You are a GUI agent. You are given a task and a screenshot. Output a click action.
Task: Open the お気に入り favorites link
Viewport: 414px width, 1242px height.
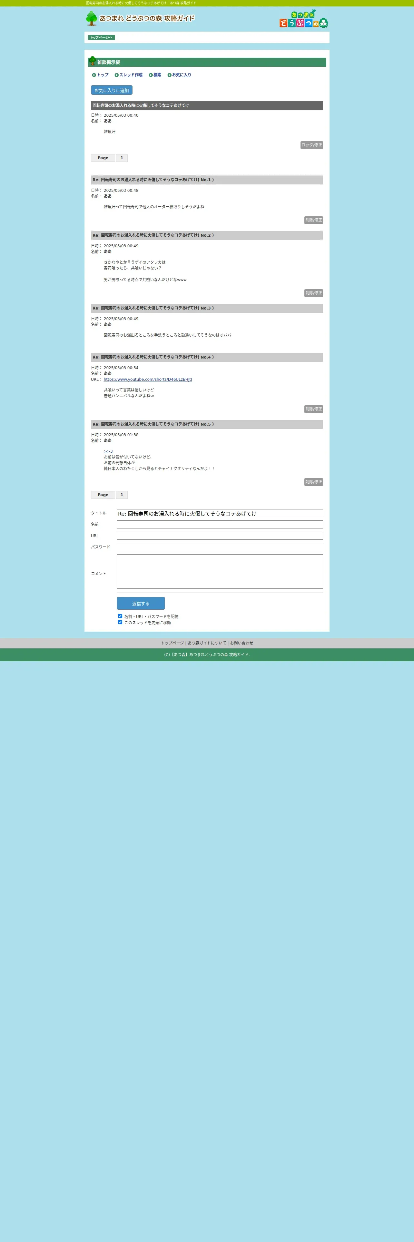(182, 75)
